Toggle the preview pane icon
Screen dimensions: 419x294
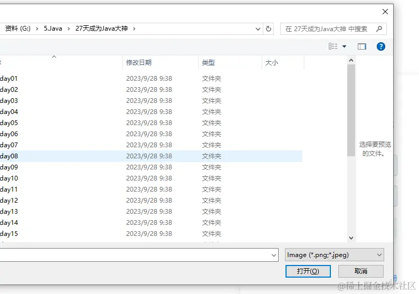click(x=361, y=46)
